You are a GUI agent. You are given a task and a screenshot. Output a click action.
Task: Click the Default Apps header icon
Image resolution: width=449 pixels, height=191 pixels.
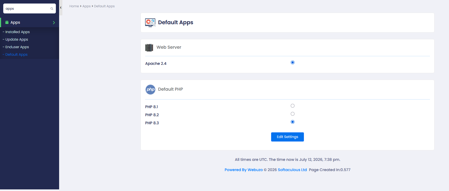click(x=150, y=23)
